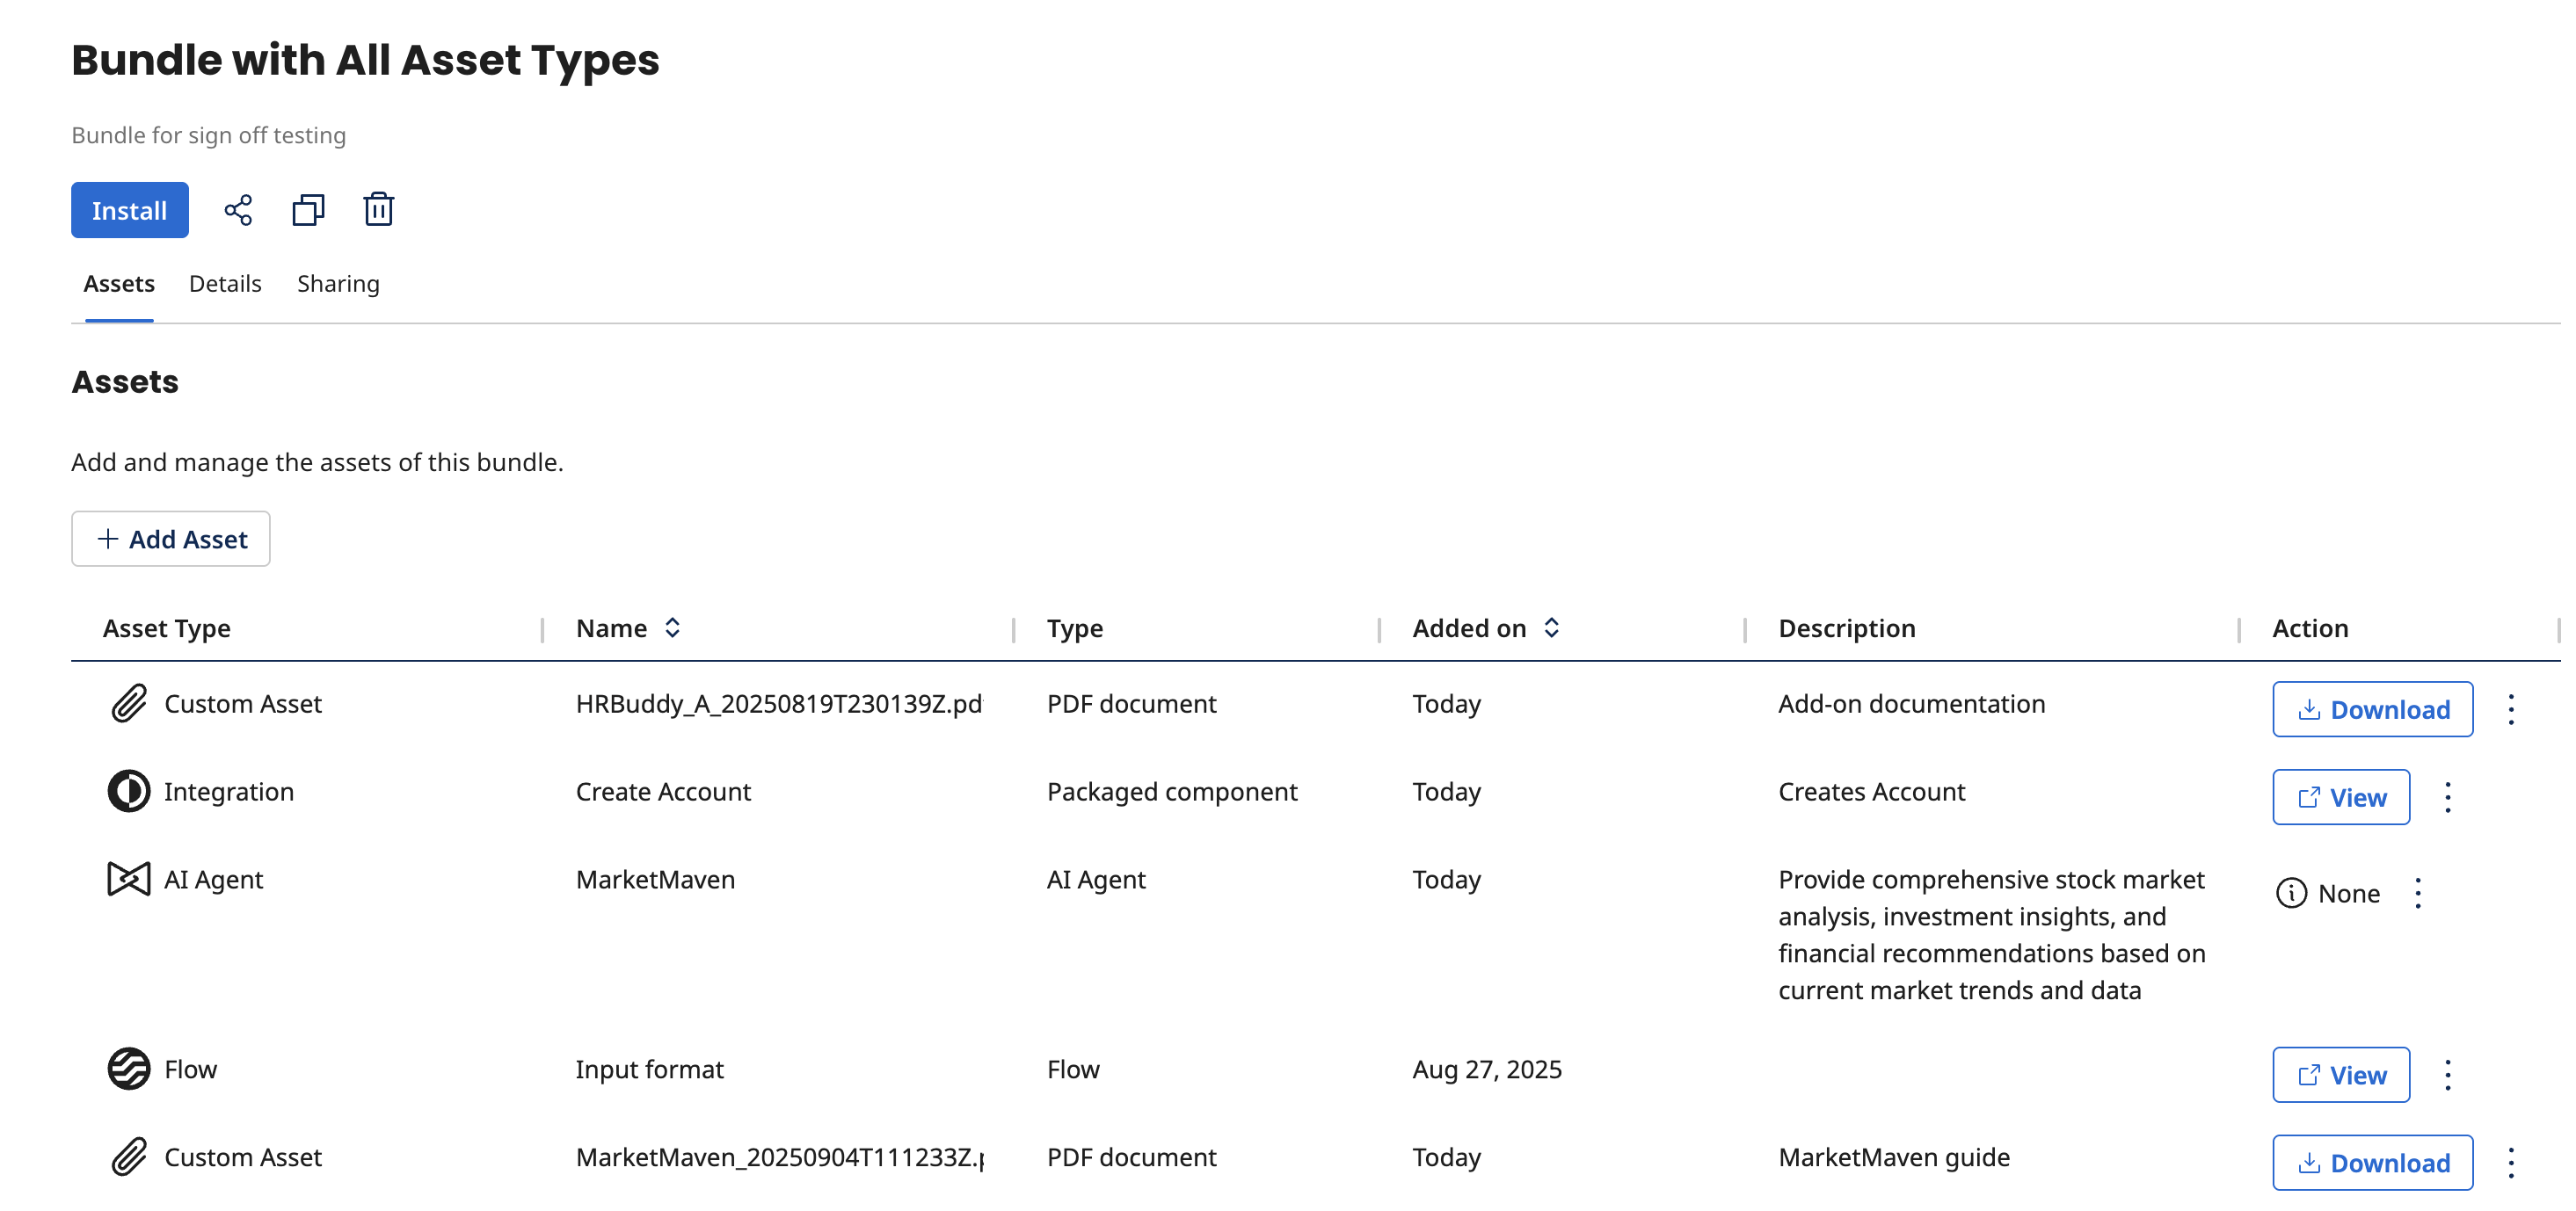This screenshot has height=1211, width=2576.
Task: Click the delete bundle trash icon
Action: pos(378,210)
